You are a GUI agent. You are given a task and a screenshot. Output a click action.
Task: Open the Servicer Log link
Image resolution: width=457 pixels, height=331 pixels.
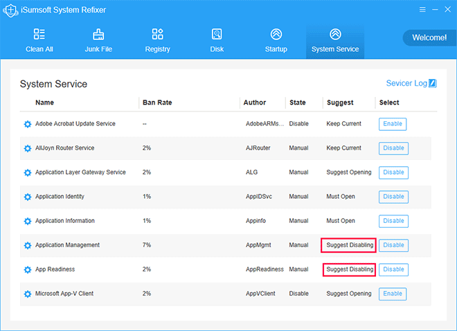pyautogui.click(x=406, y=83)
